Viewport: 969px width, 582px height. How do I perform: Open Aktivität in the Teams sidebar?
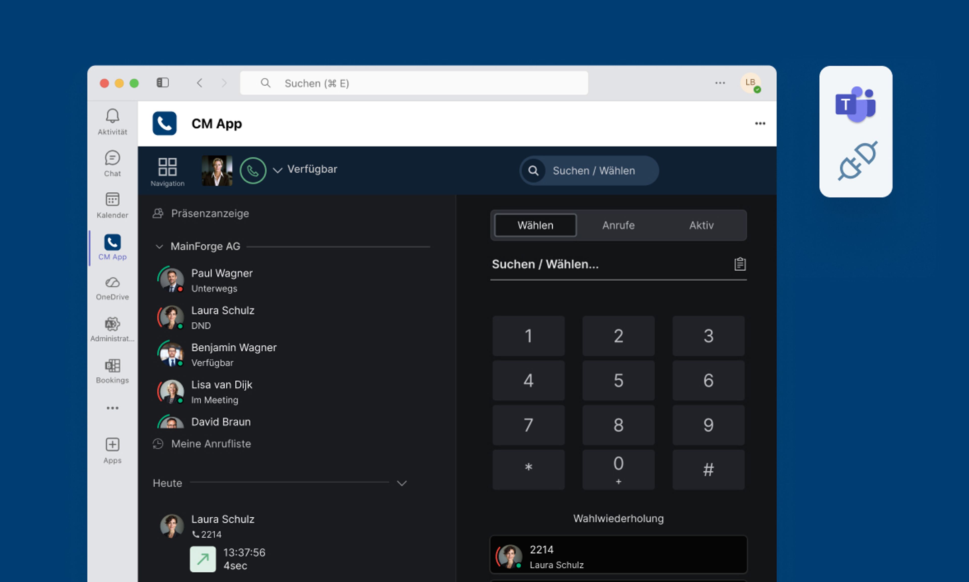[x=112, y=122]
